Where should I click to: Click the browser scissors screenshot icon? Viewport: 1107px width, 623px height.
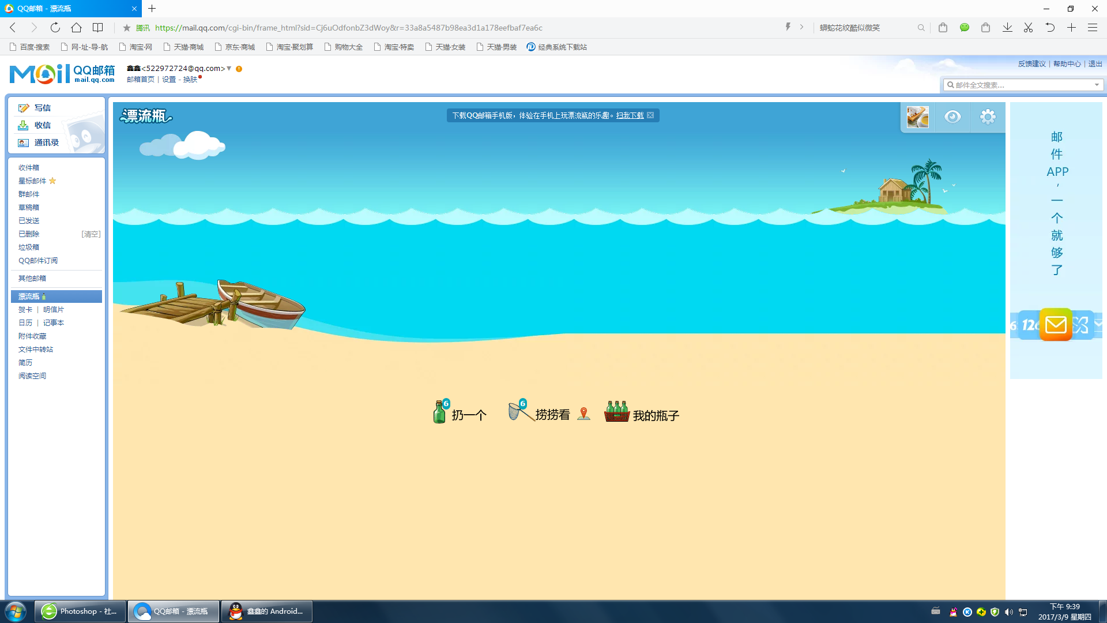pyautogui.click(x=1028, y=28)
